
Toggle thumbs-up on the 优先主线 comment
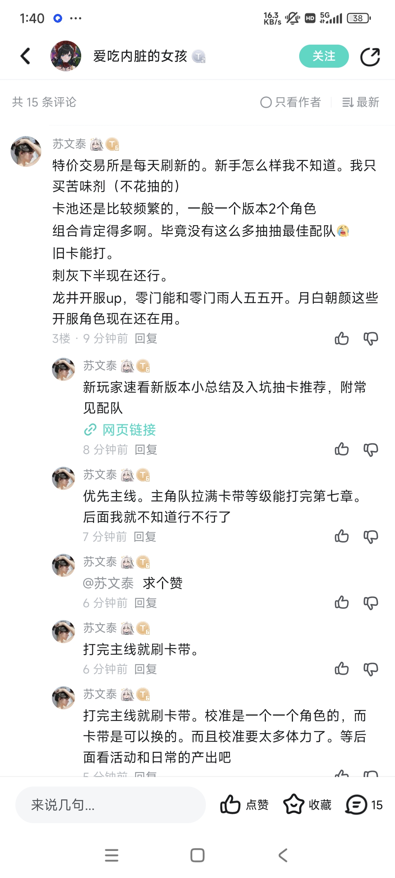pos(341,537)
